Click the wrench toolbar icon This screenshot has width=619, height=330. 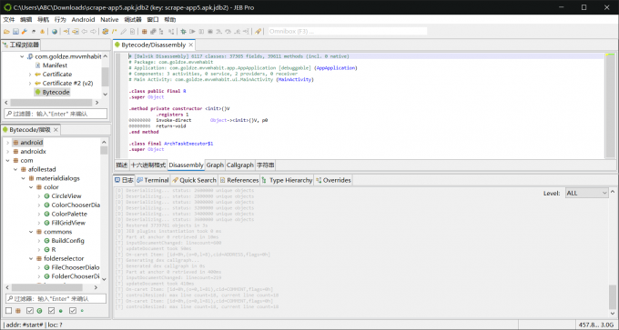pos(25,32)
